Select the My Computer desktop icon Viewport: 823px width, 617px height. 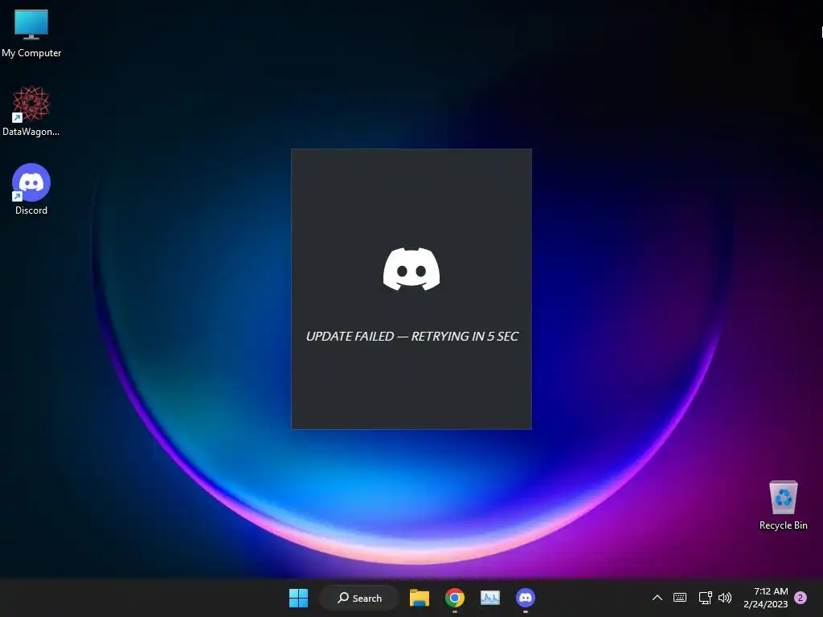31,33
